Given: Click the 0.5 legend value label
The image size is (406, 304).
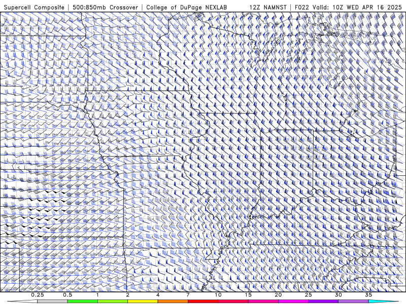Looking at the screenshot, I should (67, 295).
